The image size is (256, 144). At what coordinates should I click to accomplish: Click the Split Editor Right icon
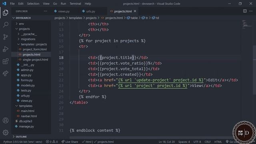click(245, 11)
